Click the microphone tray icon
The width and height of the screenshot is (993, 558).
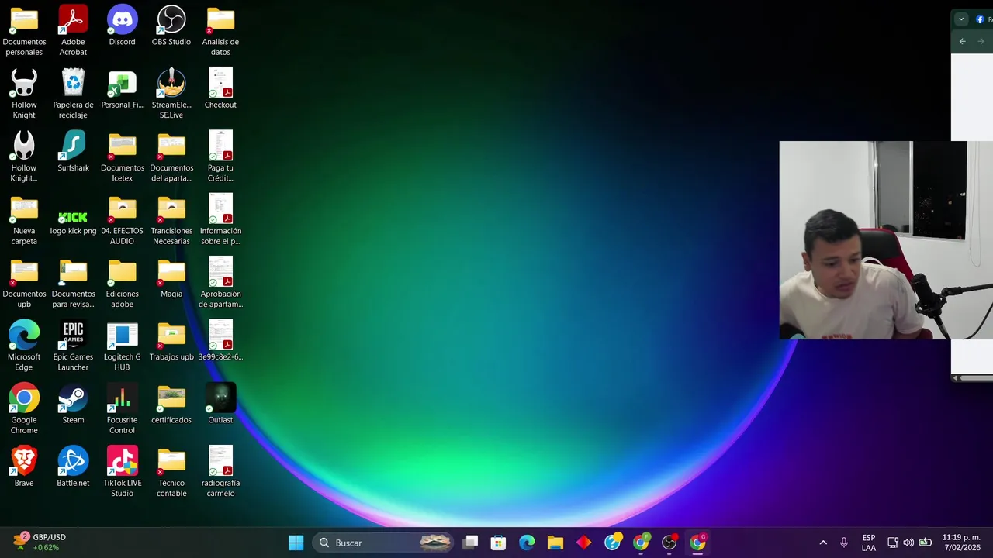tap(844, 542)
